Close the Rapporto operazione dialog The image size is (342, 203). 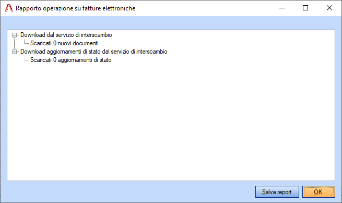pos(329,8)
